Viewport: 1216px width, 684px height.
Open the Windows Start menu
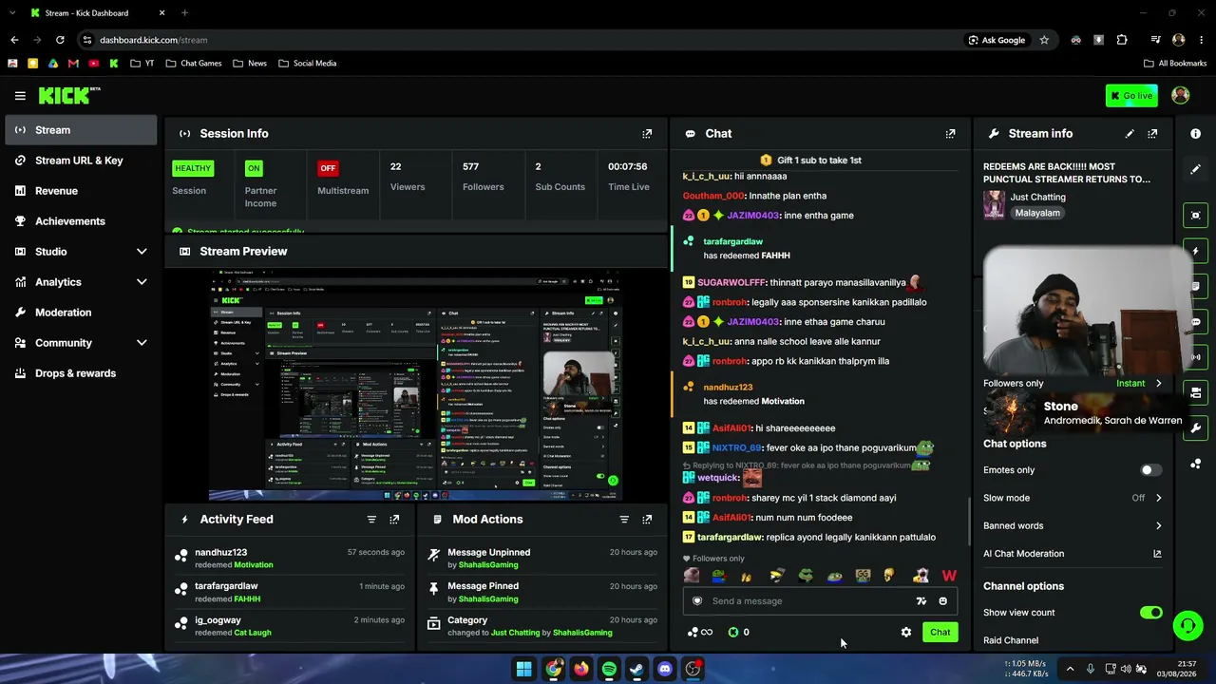click(x=523, y=669)
